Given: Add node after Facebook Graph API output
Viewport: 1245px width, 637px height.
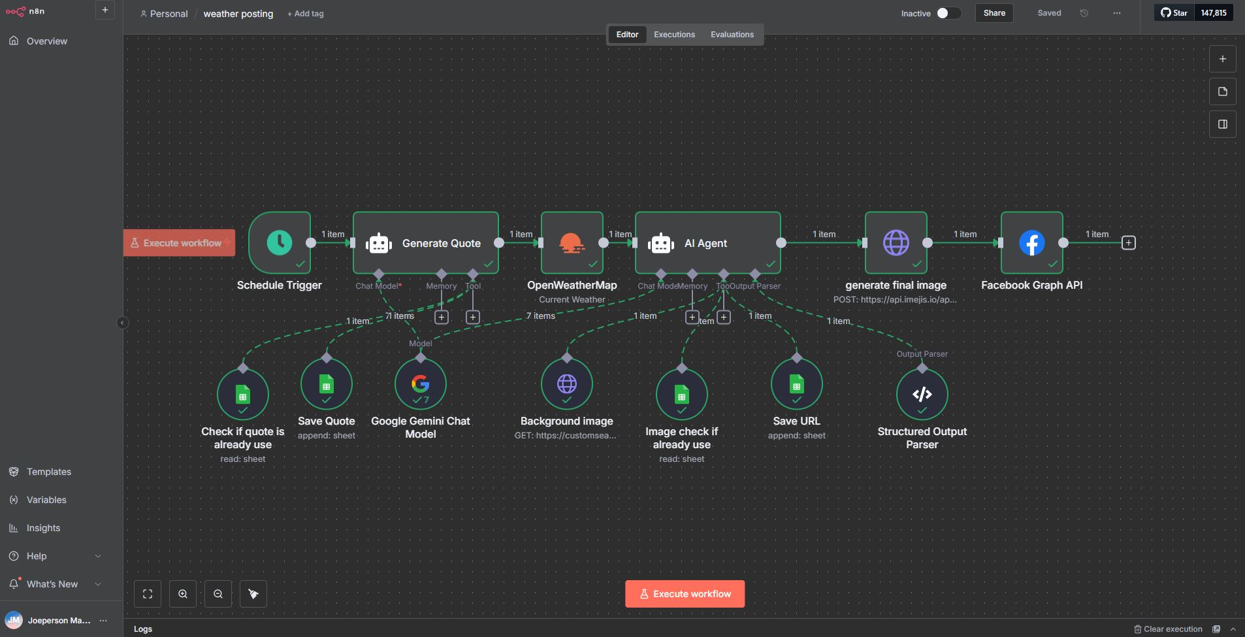Looking at the screenshot, I should point(1128,243).
